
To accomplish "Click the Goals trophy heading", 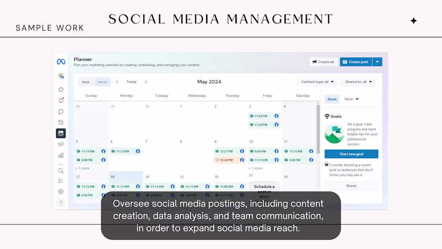I will (333, 116).
